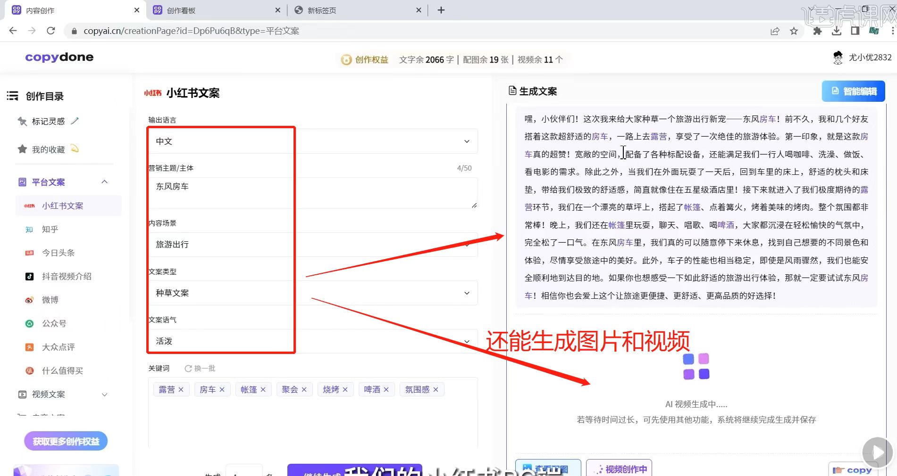Click the 小红书文案 page heading
The image size is (897, 476).
coord(193,93)
